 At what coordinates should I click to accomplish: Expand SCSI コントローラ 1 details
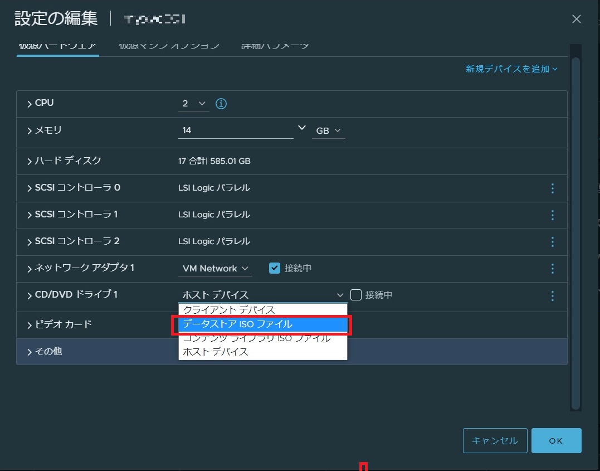(x=29, y=215)
